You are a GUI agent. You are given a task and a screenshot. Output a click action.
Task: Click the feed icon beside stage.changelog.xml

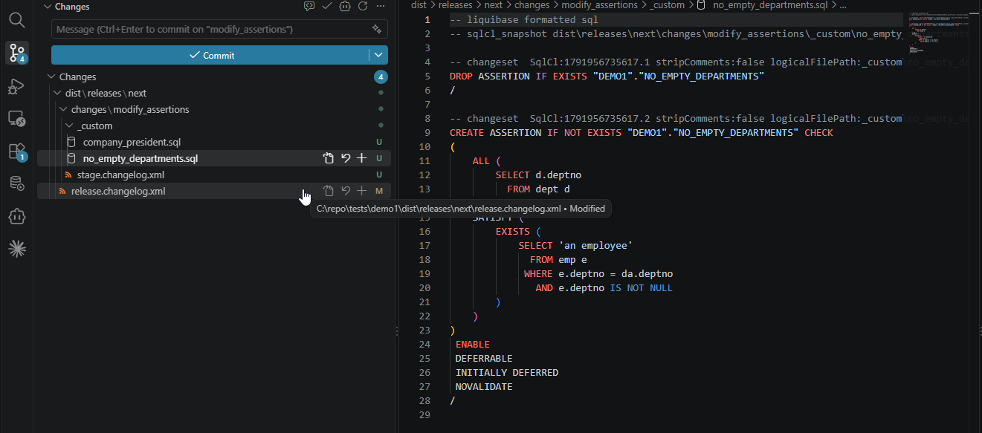tap(68, 175)
